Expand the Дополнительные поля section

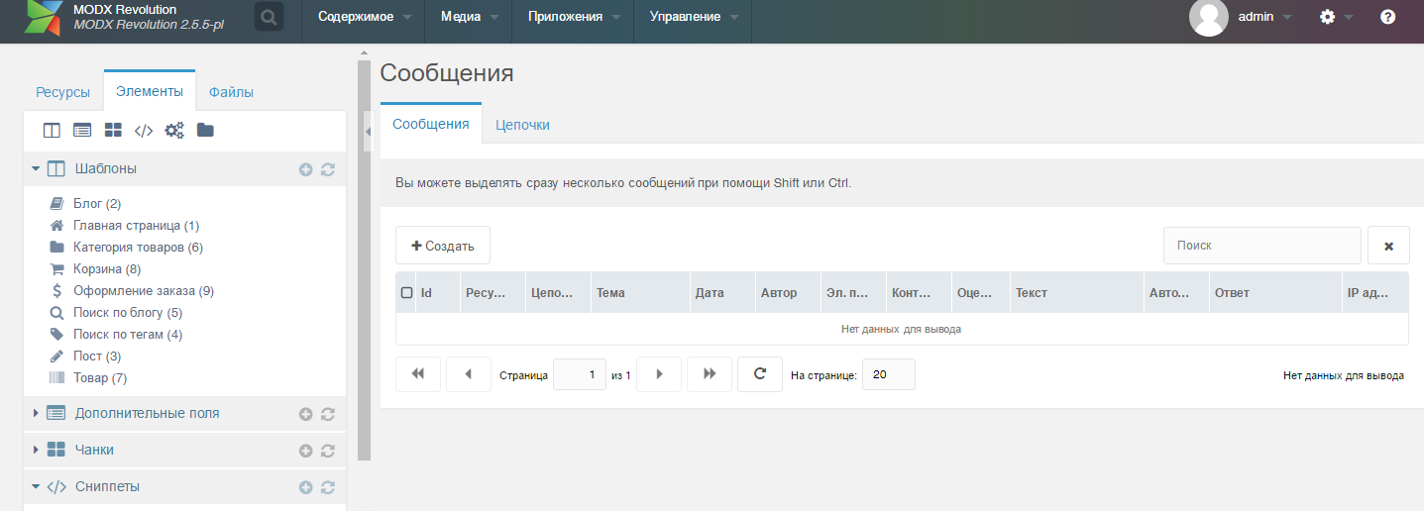36,413
